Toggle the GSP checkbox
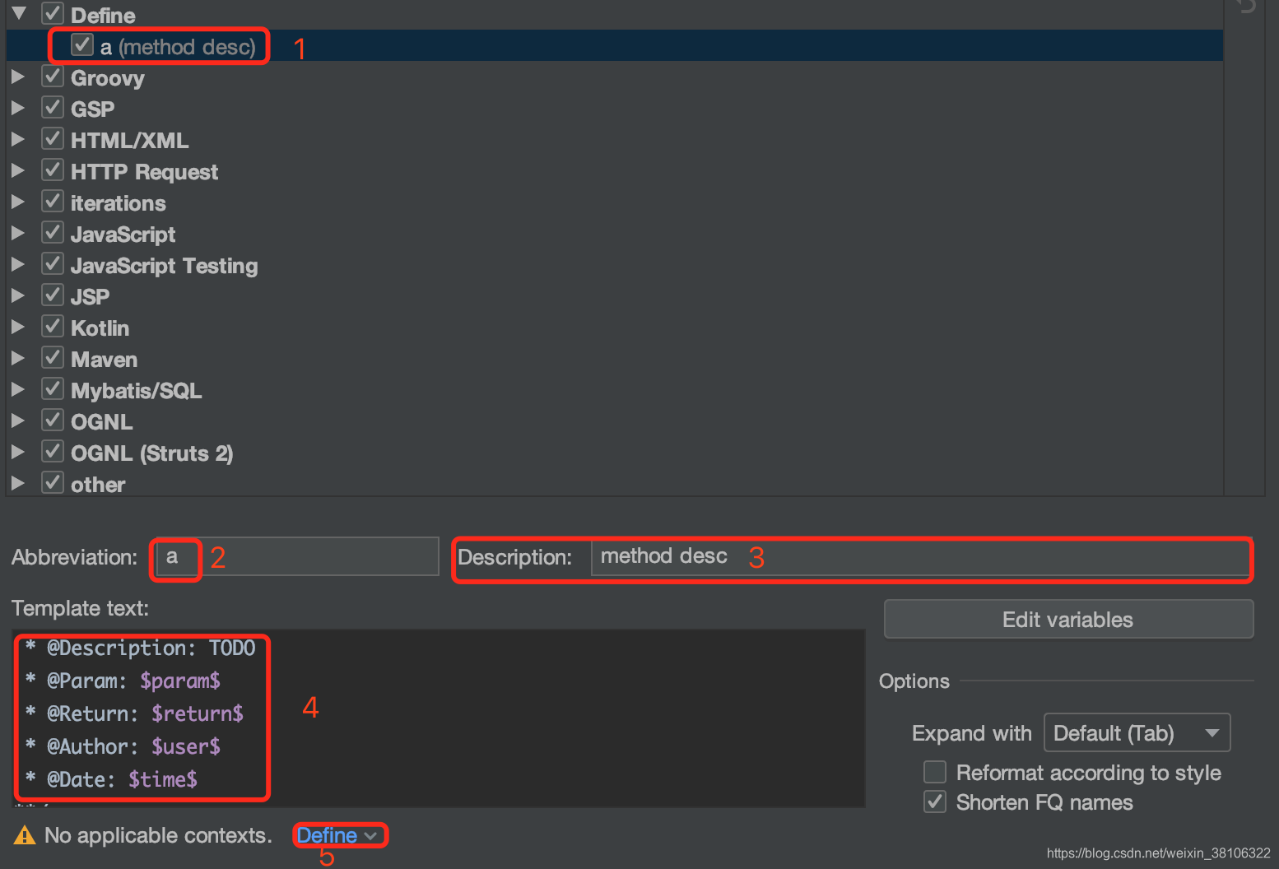The image size is (1279, 869). 53,108
